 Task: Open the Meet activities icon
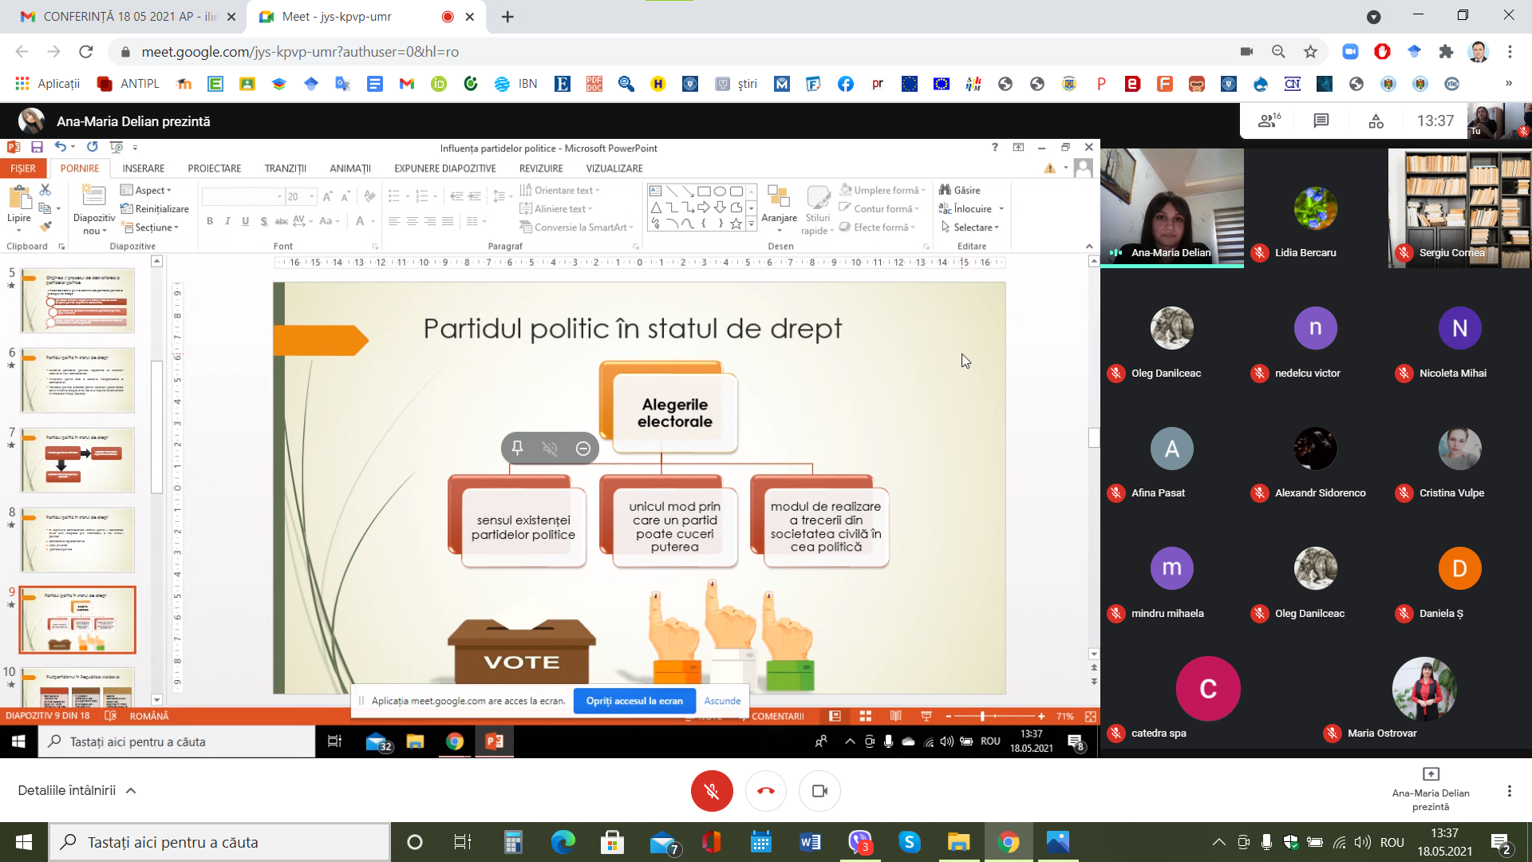[1376, 121]
